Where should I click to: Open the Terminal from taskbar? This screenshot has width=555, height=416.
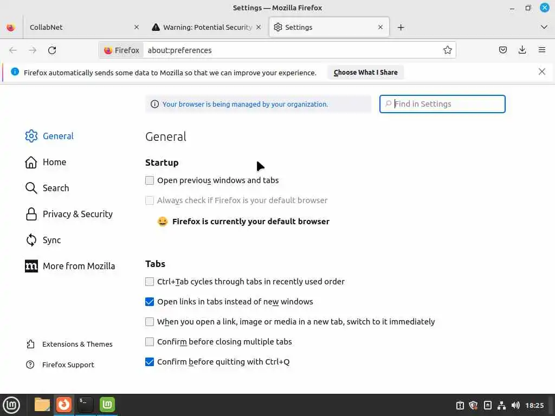(x=85, y=404)
